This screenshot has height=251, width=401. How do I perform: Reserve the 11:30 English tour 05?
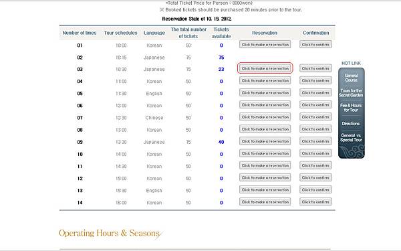tap(265, 93)
